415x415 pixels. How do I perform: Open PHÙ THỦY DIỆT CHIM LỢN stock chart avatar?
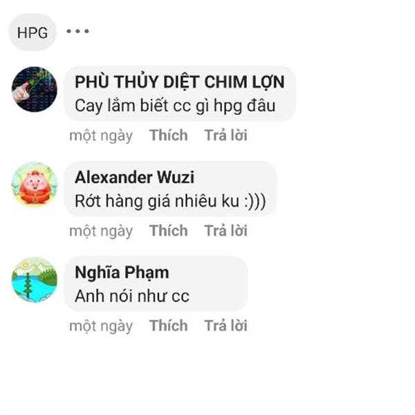click(x=35, y=89)
